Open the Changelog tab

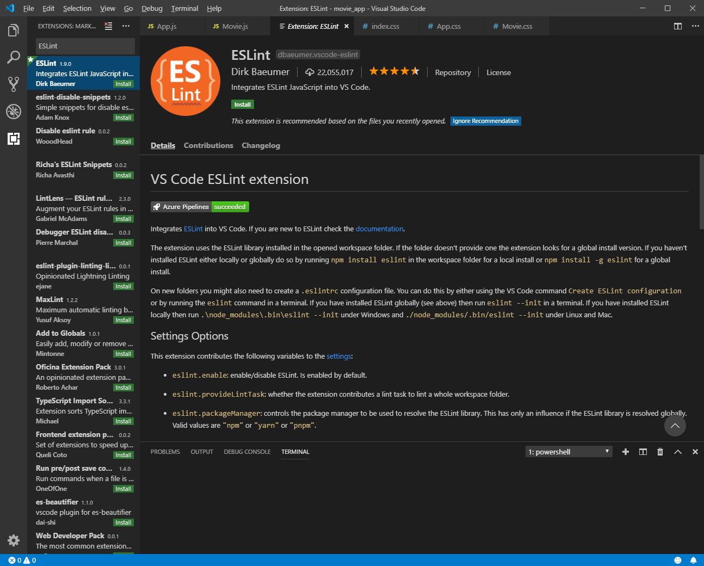[261, 145]
